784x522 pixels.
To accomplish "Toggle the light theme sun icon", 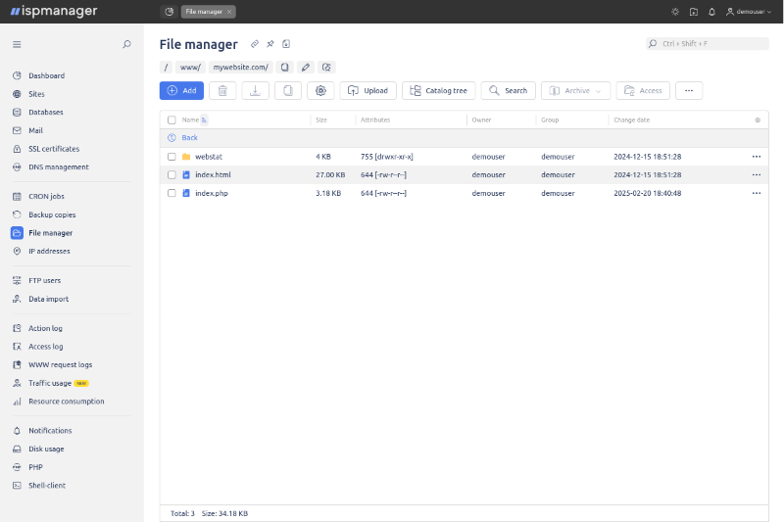I will click(675, 12).
